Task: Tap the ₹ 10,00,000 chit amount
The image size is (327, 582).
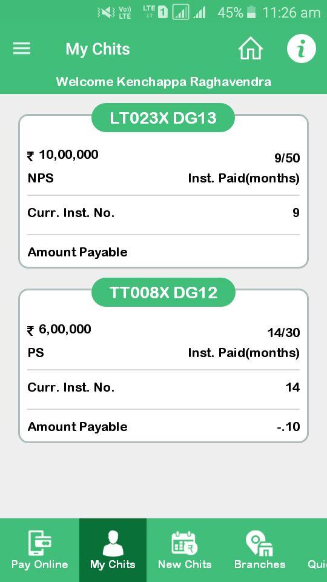Action: click(x=63, y=155)
